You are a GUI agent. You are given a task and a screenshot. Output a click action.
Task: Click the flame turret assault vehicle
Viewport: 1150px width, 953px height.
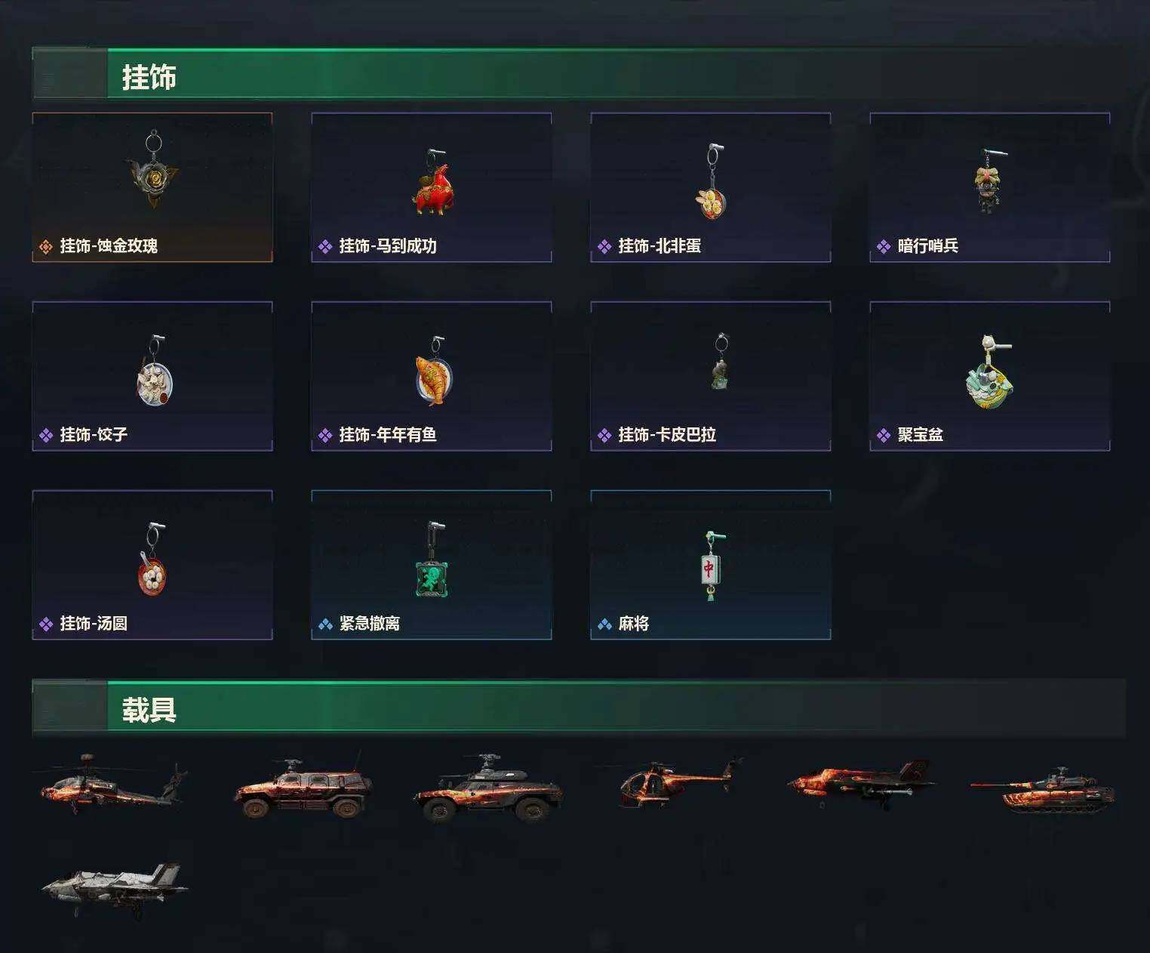488,787
